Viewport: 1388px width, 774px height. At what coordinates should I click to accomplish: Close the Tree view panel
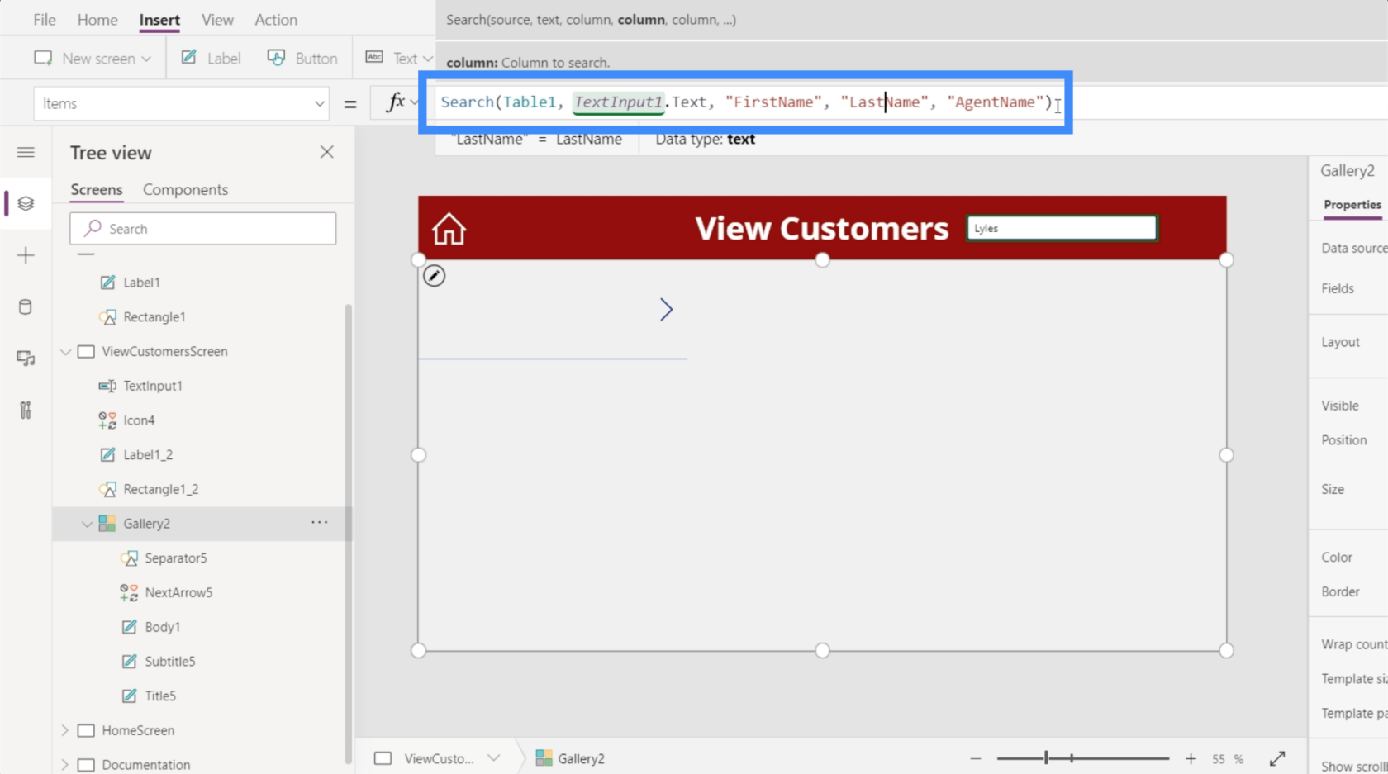(x=327, y=152)
